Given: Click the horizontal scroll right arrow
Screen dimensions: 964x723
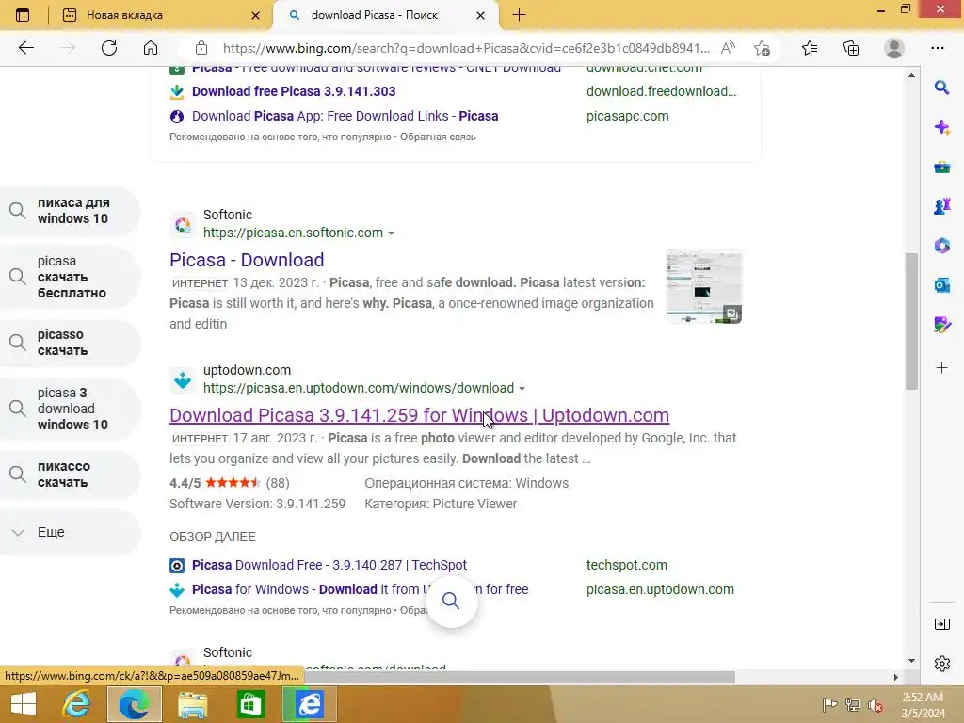Looking at the screenshot, I should coord(895,677).
